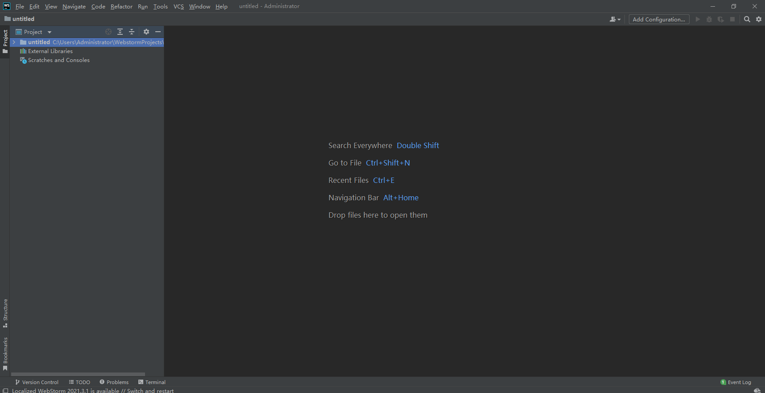Click the Debug bug icon
The width and height of the screenshot is (765, 393).
click(709, 19)
